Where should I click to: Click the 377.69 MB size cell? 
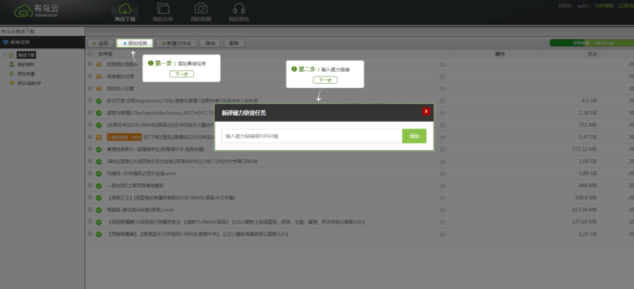coord(585,222)
